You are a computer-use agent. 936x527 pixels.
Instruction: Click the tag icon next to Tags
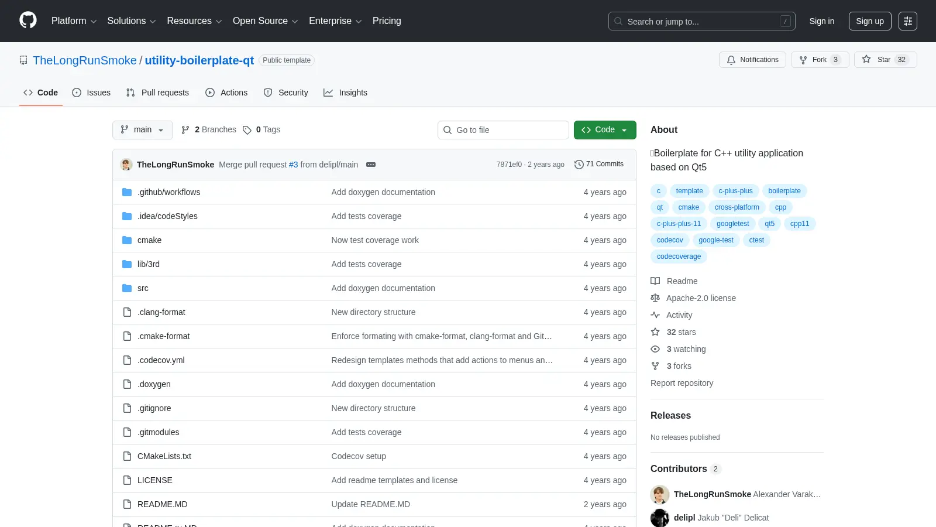(x=247, y=130)
